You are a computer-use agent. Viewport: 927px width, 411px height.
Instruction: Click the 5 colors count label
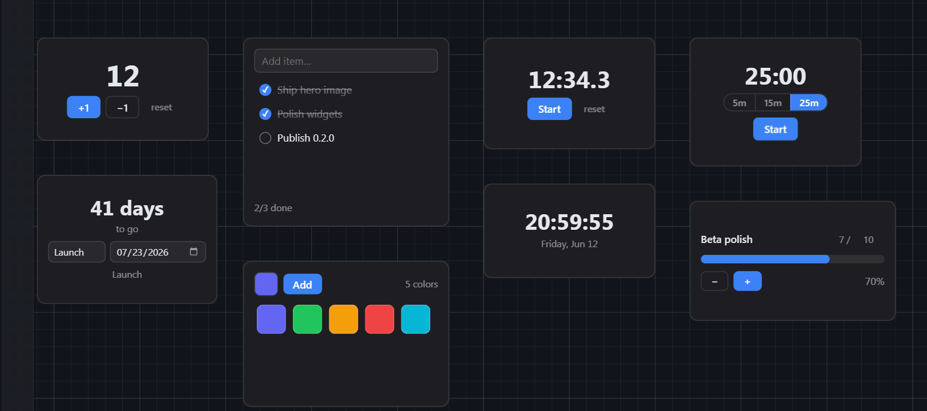[422, 284]
